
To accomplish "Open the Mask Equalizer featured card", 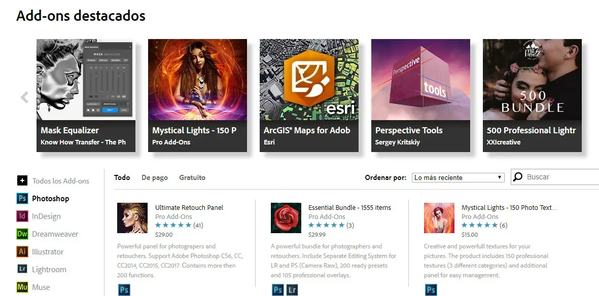I will coord(86,95).
